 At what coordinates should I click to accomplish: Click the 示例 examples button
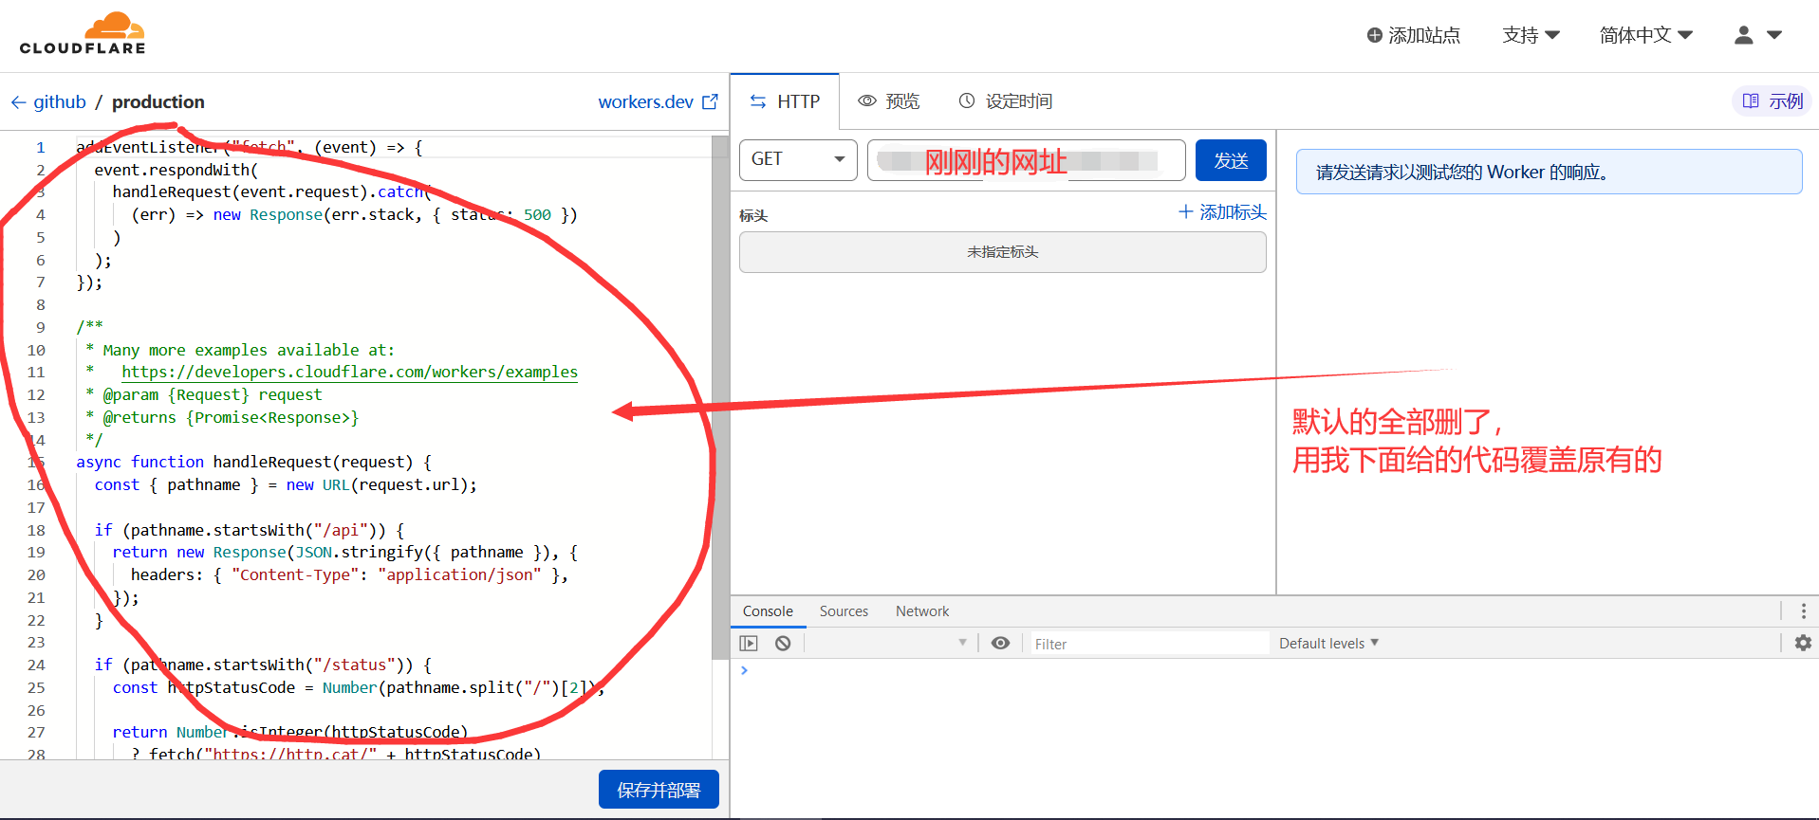[1772, 101]
